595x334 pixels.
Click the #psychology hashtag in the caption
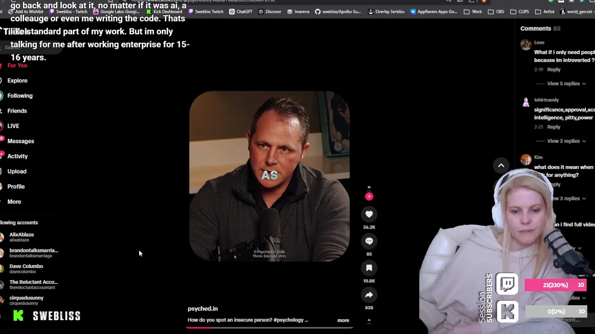[289, 320]
